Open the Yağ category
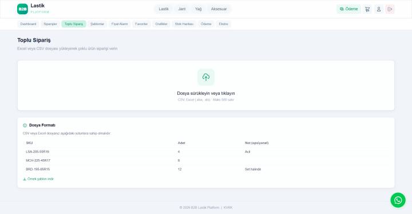 click(198, 9)
